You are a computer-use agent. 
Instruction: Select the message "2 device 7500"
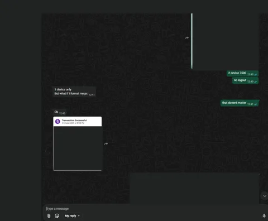(x=242, y=73)
